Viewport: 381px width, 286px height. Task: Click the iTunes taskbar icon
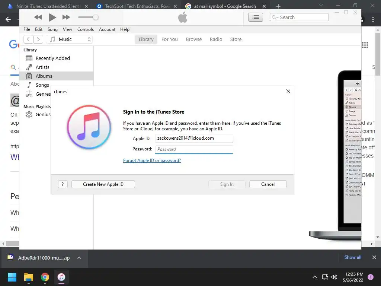(61, 277)
